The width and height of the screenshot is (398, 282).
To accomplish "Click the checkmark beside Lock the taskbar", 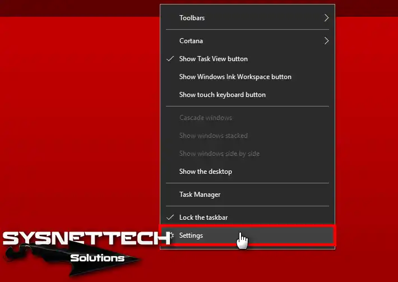I will pyautogui.click(x=170, y=218).
